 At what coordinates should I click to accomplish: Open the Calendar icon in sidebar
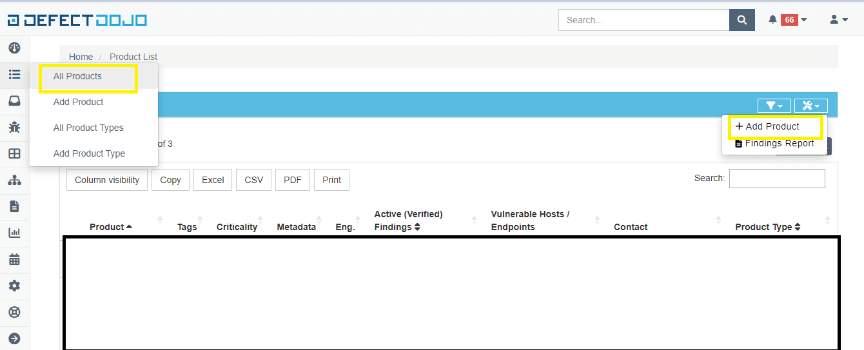[x=14, y=259]
